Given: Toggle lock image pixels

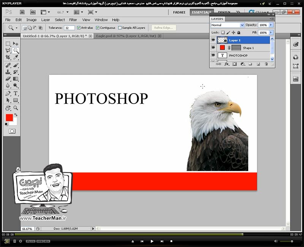Looking at the screenshot, I should pyautogui.click(x=228, y=33).
